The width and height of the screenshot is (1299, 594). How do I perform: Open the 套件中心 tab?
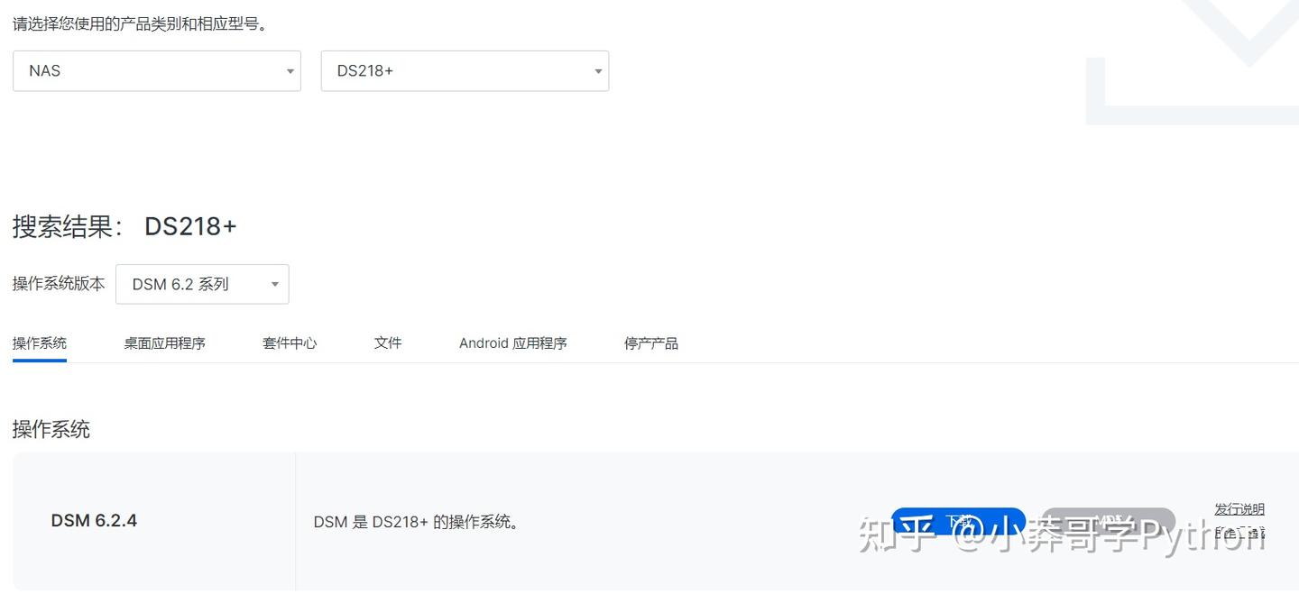[290, 343]
